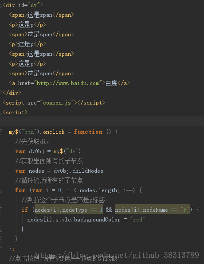Click the id attribute in div tag
This screenshot has width=204, height=264.
[21, 5]
